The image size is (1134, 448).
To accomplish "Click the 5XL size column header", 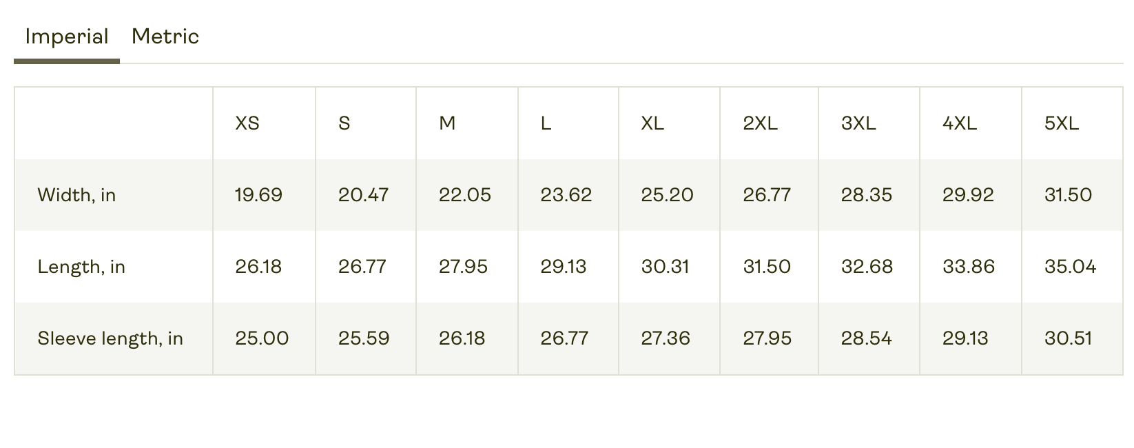I will pyautogui.click(x=1062, y=123).
